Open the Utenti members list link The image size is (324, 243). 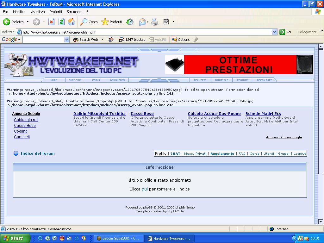point(269,153)
